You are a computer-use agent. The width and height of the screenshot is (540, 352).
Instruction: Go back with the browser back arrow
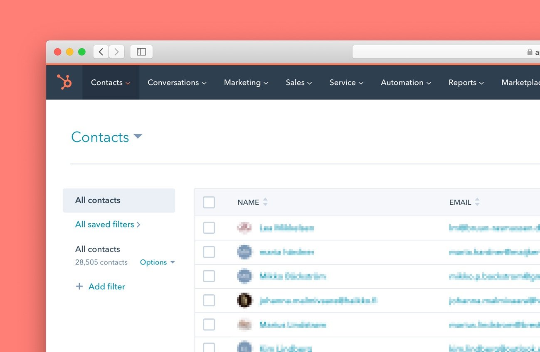(101, 52)
